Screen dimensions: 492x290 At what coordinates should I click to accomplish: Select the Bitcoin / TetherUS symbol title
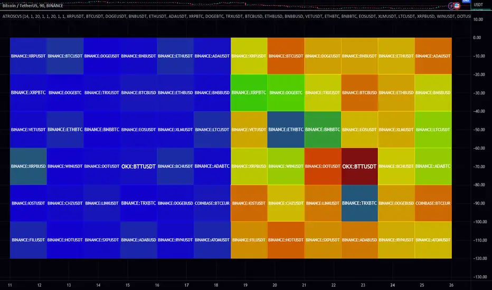tap(33, 6)
